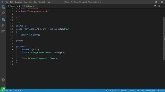This screenshot has height=92, width=165.
Task: Open the Run and Debug view
Action: click(x=3, y=25)
